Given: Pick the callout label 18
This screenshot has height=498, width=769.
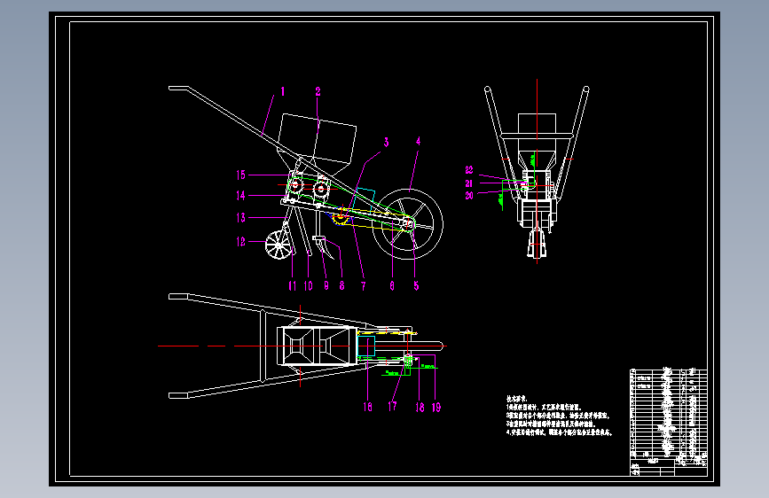Looking at the screenshot, I should pos(420,408).
